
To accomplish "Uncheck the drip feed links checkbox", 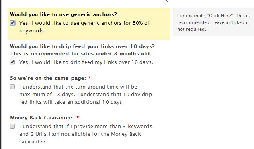I will coord(12,62).
